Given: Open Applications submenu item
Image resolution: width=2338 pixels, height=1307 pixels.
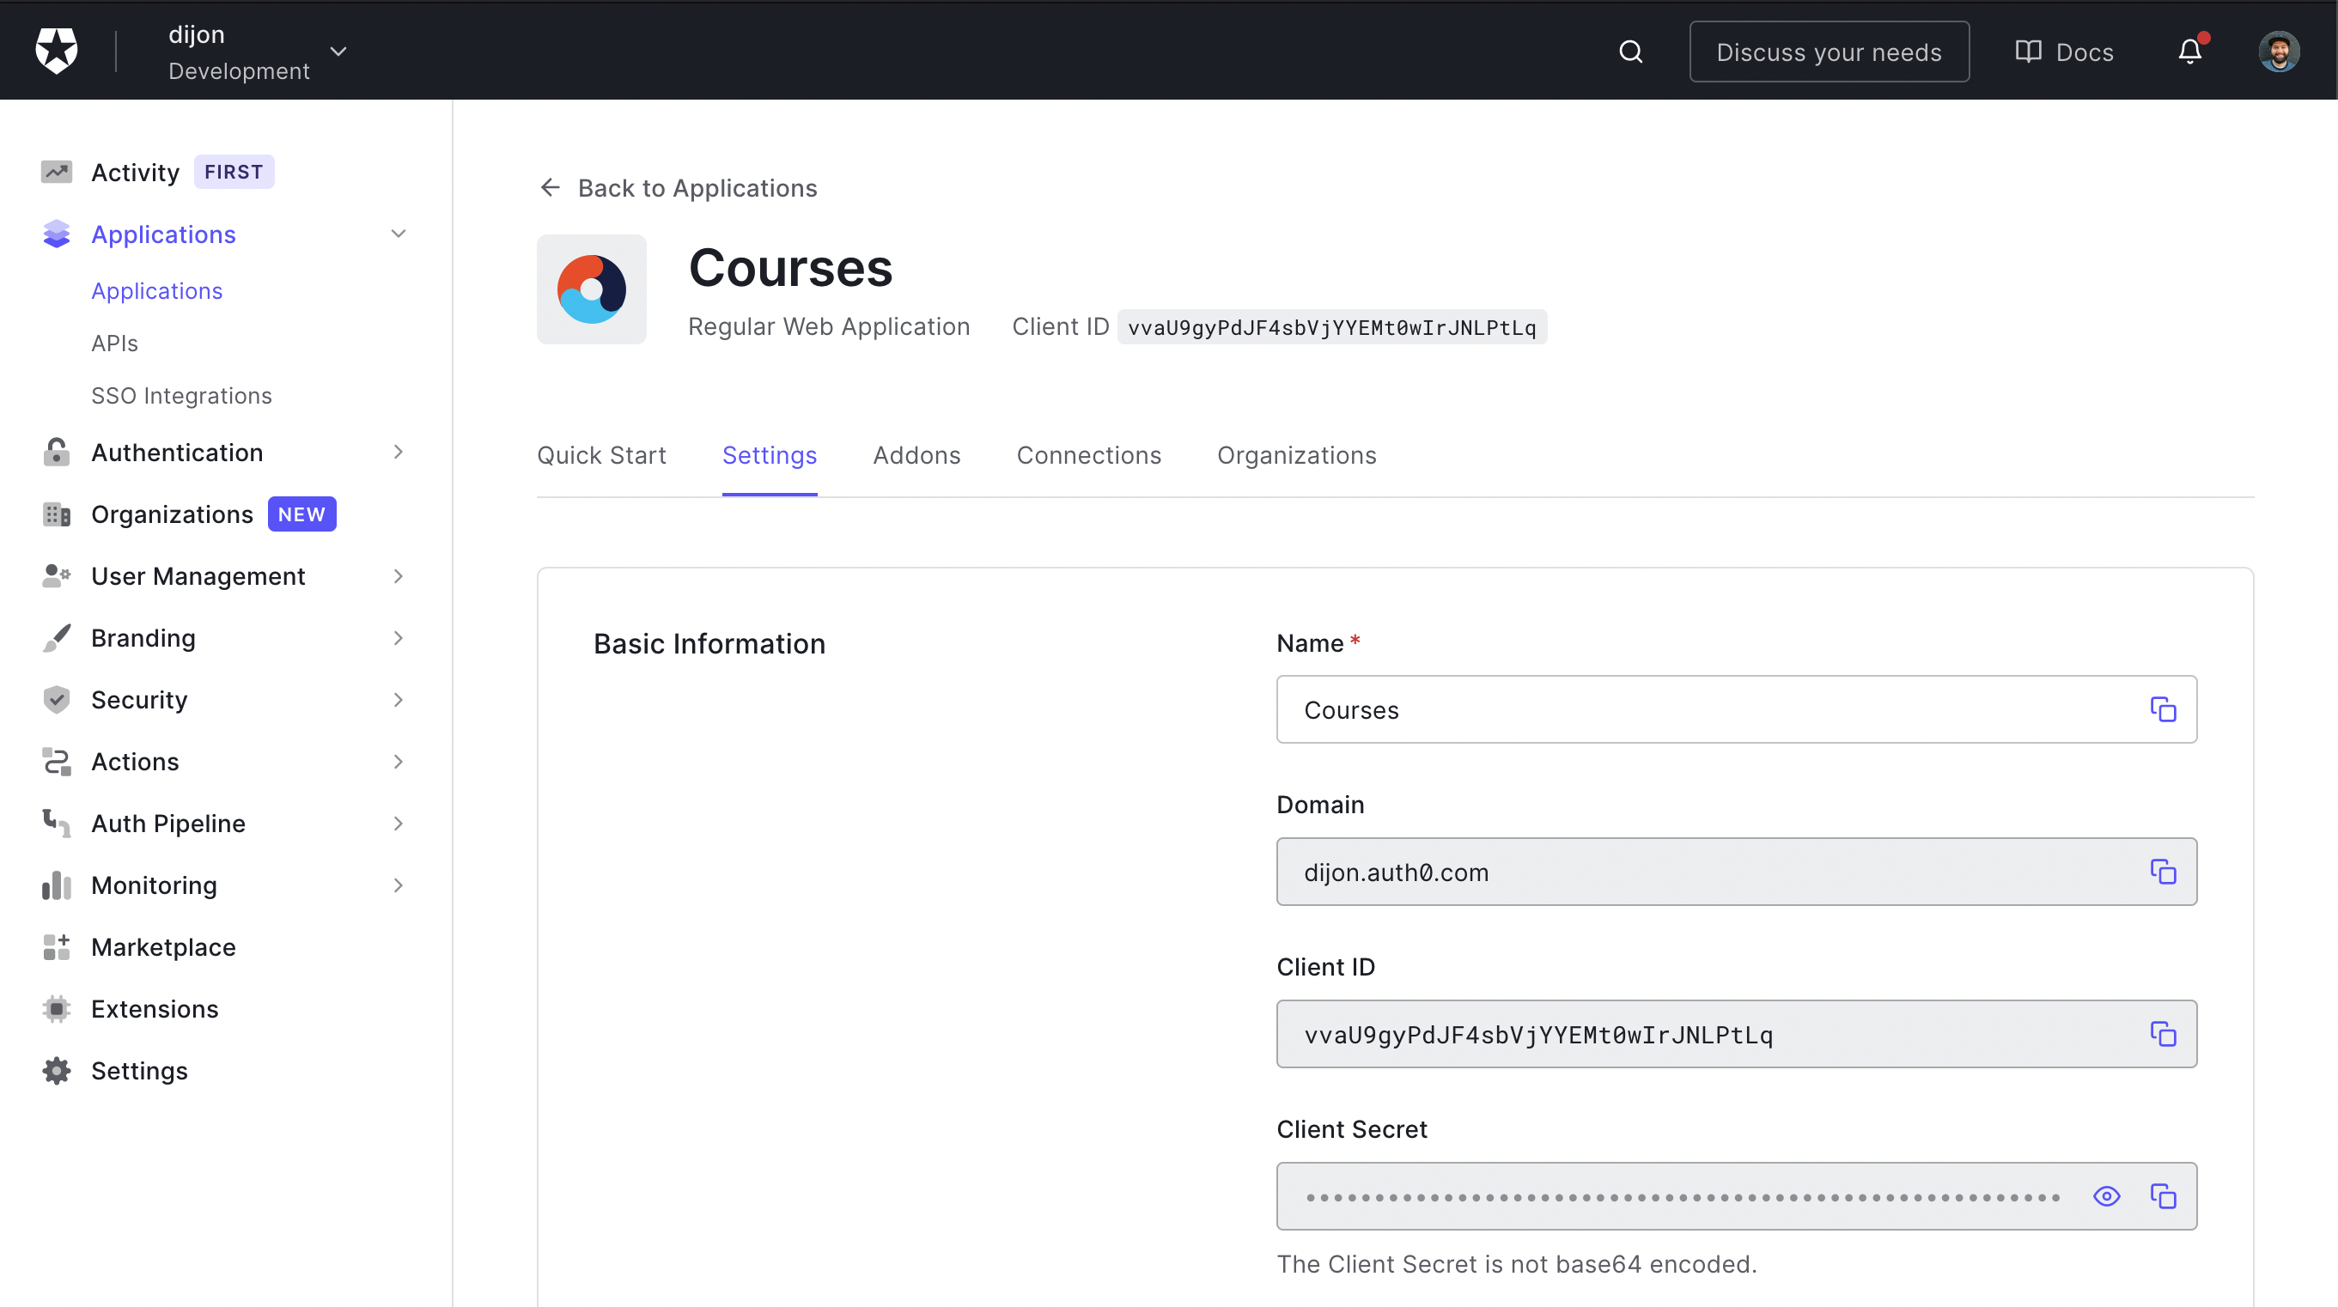Looking at the screenshot, I should click(157, 290).
